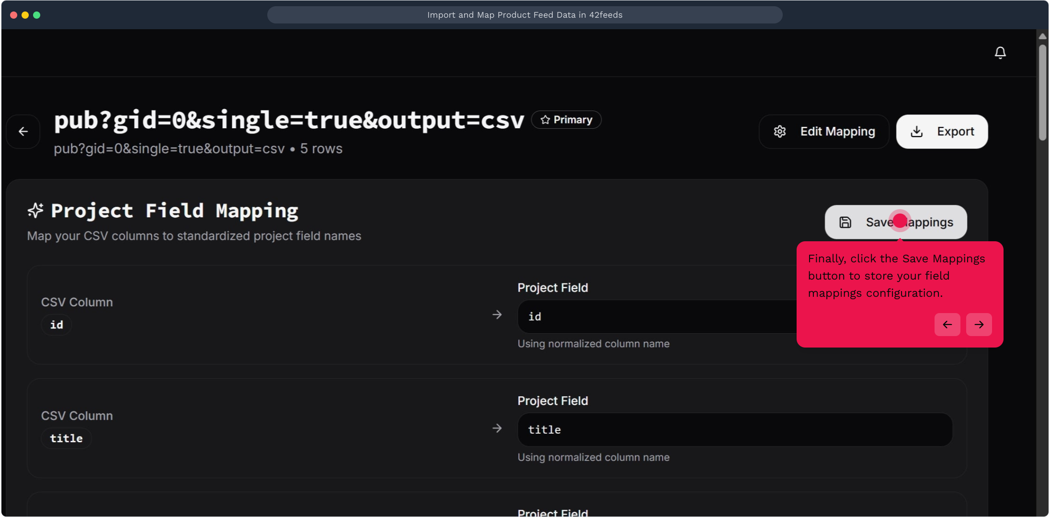Click the arrow between id column and field
The width and height of the screenshot is (1050, 517).
[497, 315]
